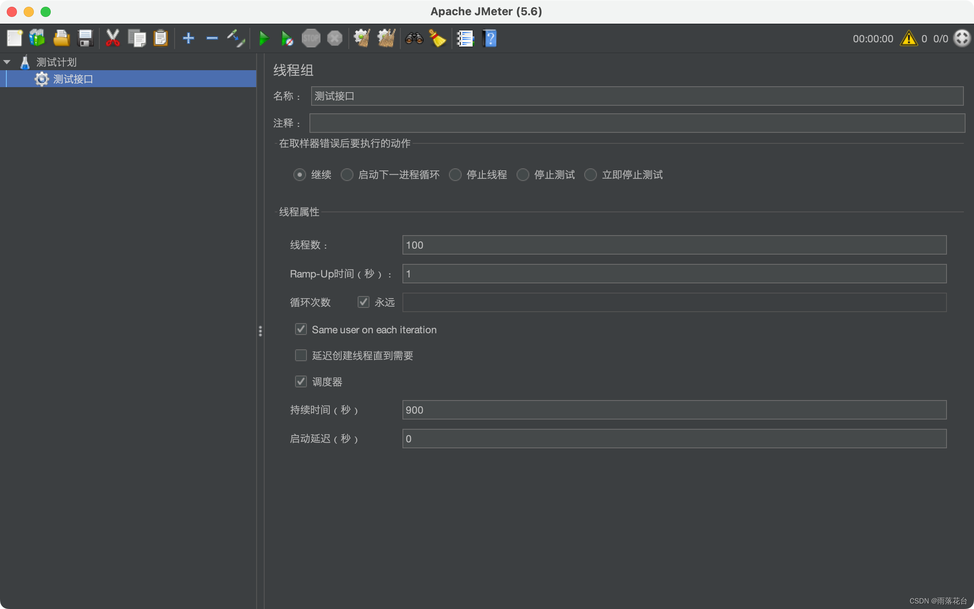
Task: Click the Clear All results icon
Action: click(386, 38)
